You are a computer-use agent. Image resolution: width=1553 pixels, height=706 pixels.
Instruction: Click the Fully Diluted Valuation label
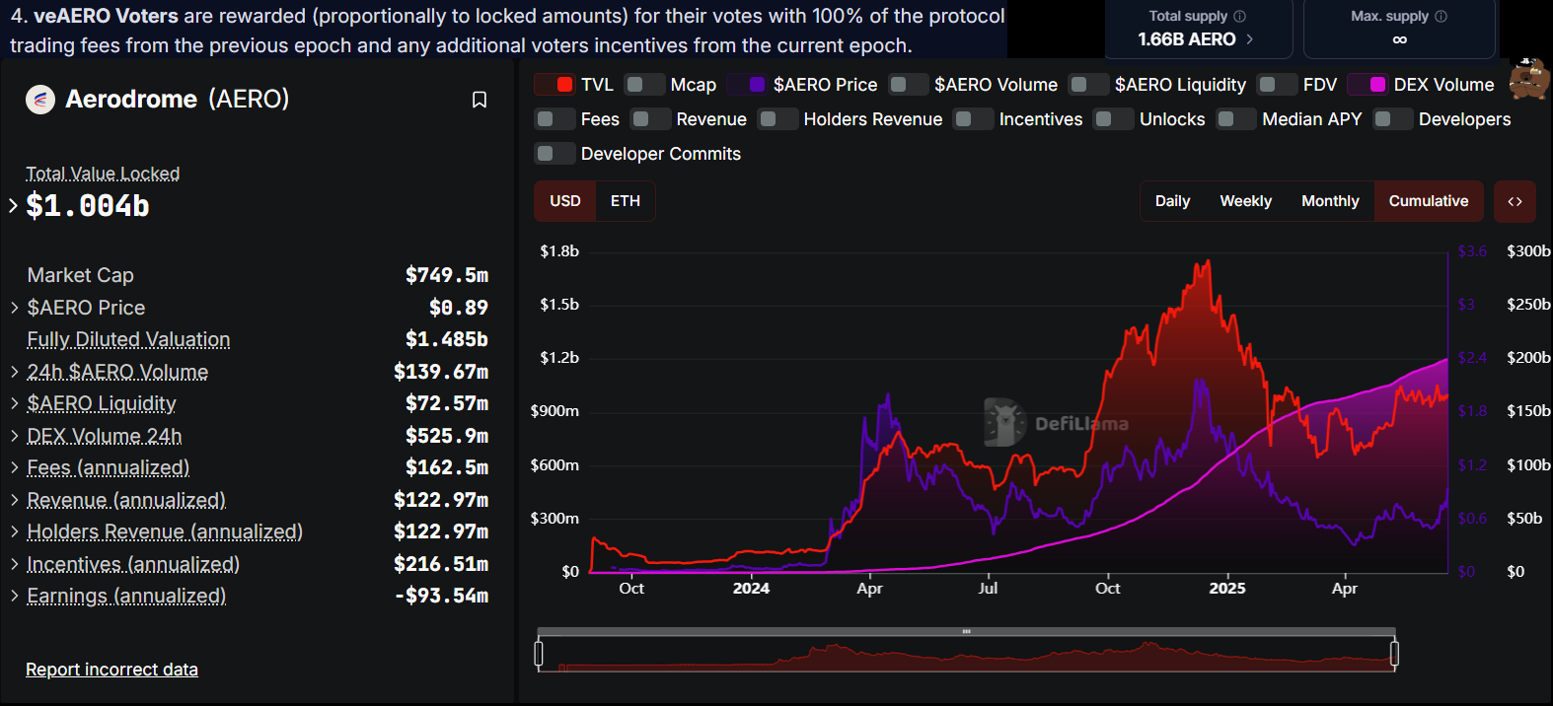tap(128, 339)
